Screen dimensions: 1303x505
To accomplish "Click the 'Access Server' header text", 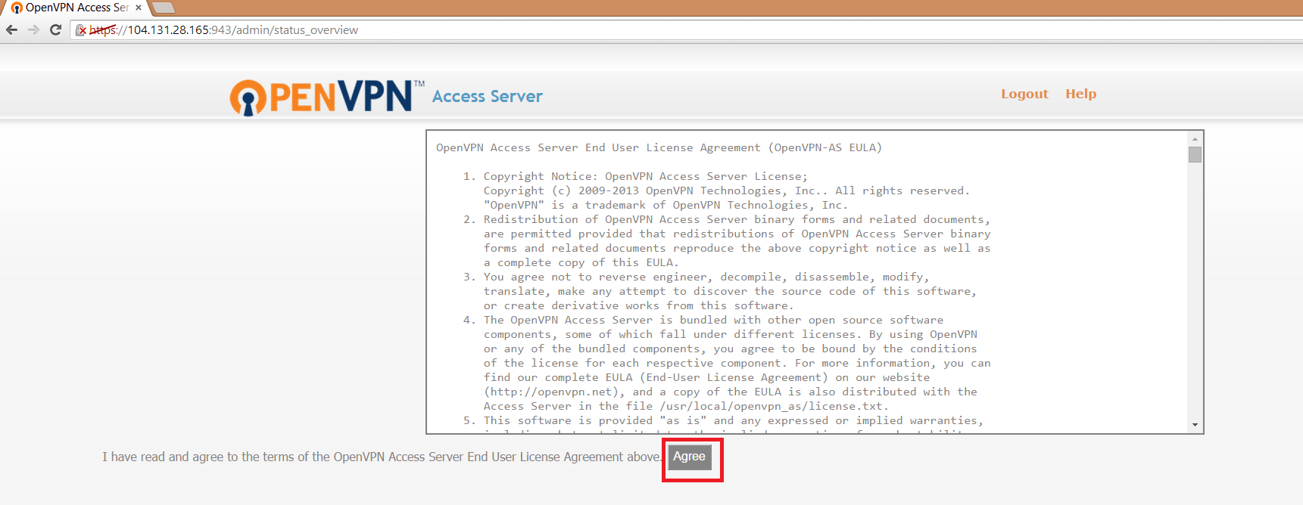I will click(488, 96).
